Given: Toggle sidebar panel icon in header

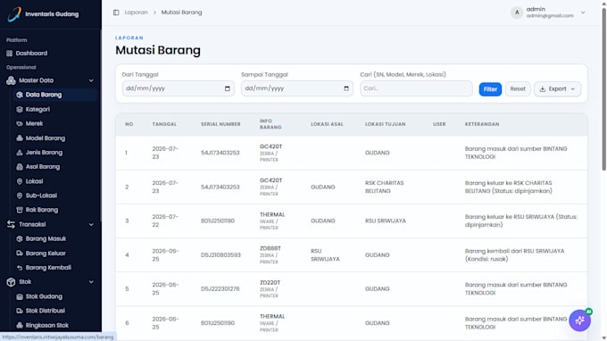Looking at the screenshot, I should [116, 12].
